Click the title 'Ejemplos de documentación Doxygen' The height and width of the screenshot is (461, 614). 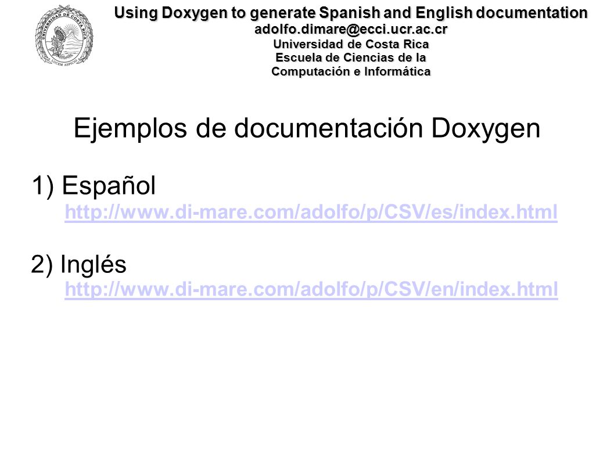click(307, 128)
